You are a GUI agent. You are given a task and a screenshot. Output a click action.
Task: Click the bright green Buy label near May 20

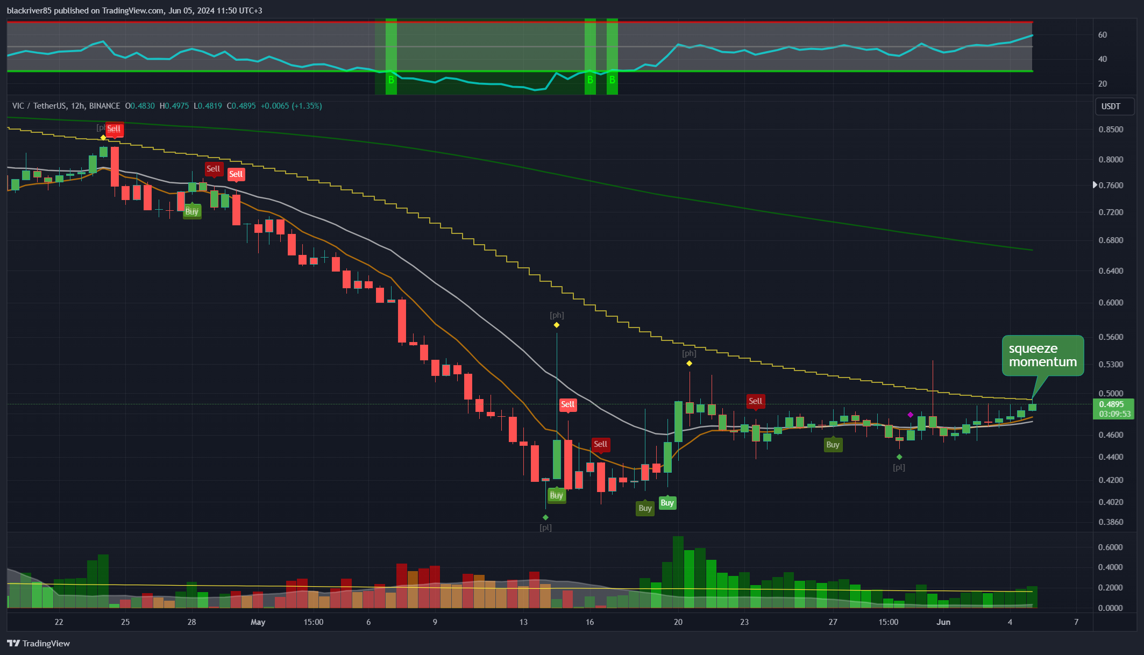pos(667,503)
